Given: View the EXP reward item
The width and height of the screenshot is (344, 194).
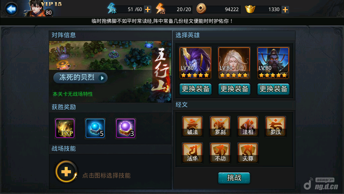Looking at the screenshot, I should 65,128.
